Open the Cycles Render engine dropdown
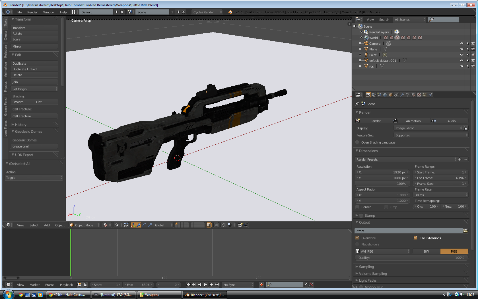 [207, 12]
